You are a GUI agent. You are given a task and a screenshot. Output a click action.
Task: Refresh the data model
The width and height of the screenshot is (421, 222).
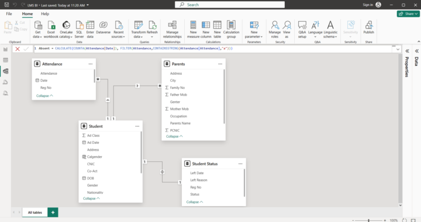152,29
